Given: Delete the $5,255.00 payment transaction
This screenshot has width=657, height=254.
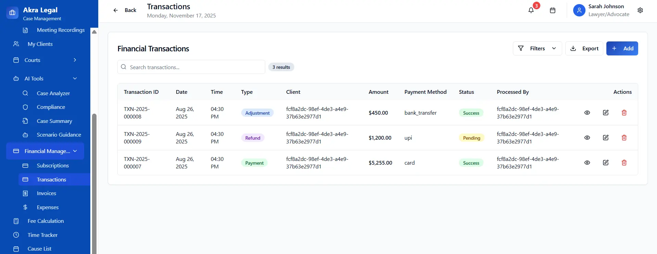Looking at the screenshot, I should [624, 163].
